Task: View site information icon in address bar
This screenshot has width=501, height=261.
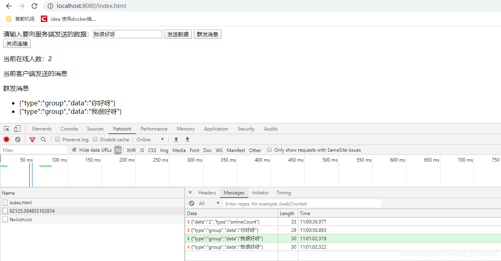Action: point(50,6)
